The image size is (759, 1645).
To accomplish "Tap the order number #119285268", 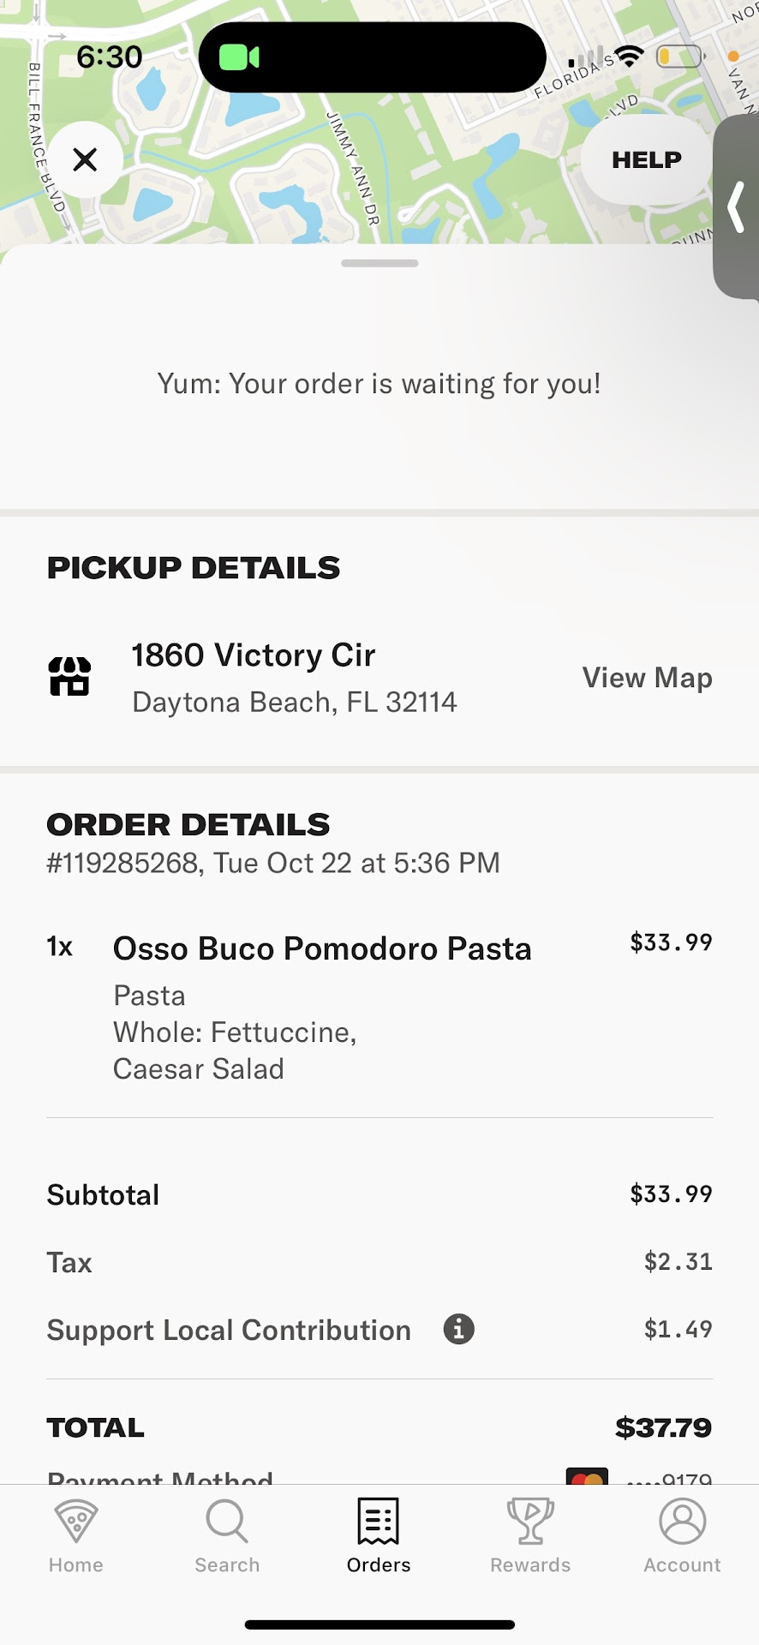I will (125, 863).
